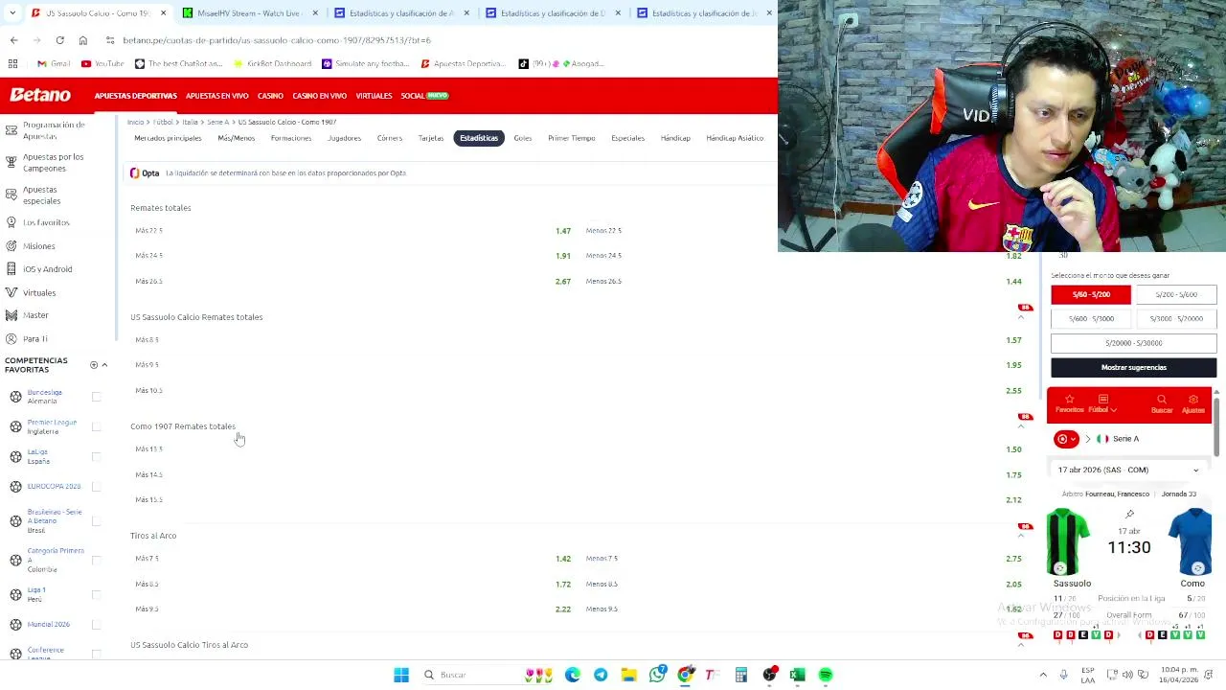Open the browser home page
The width and height of the screenshot is (1226, 690).
[x=82, y=40]
